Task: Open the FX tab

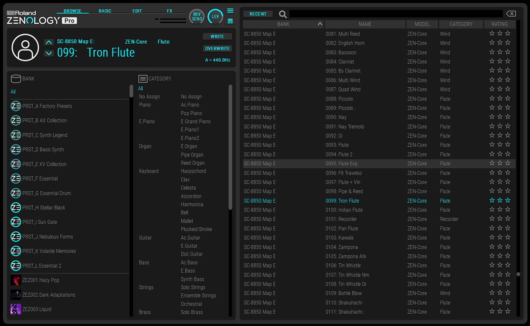Action: pos(169,11)
